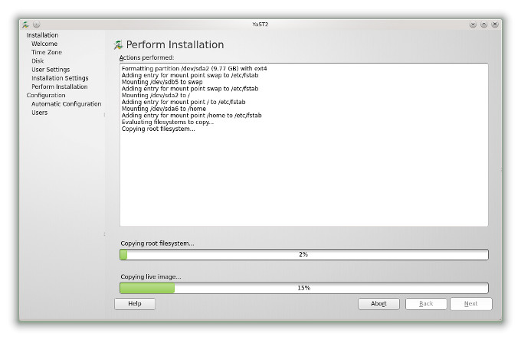Click the YaST2 window title
This screenshot has height=340, width=521.
coord(260,25)
